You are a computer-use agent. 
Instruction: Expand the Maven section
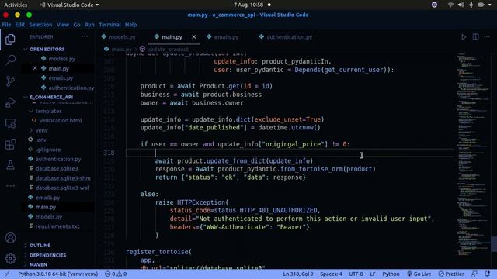(38, 264)
